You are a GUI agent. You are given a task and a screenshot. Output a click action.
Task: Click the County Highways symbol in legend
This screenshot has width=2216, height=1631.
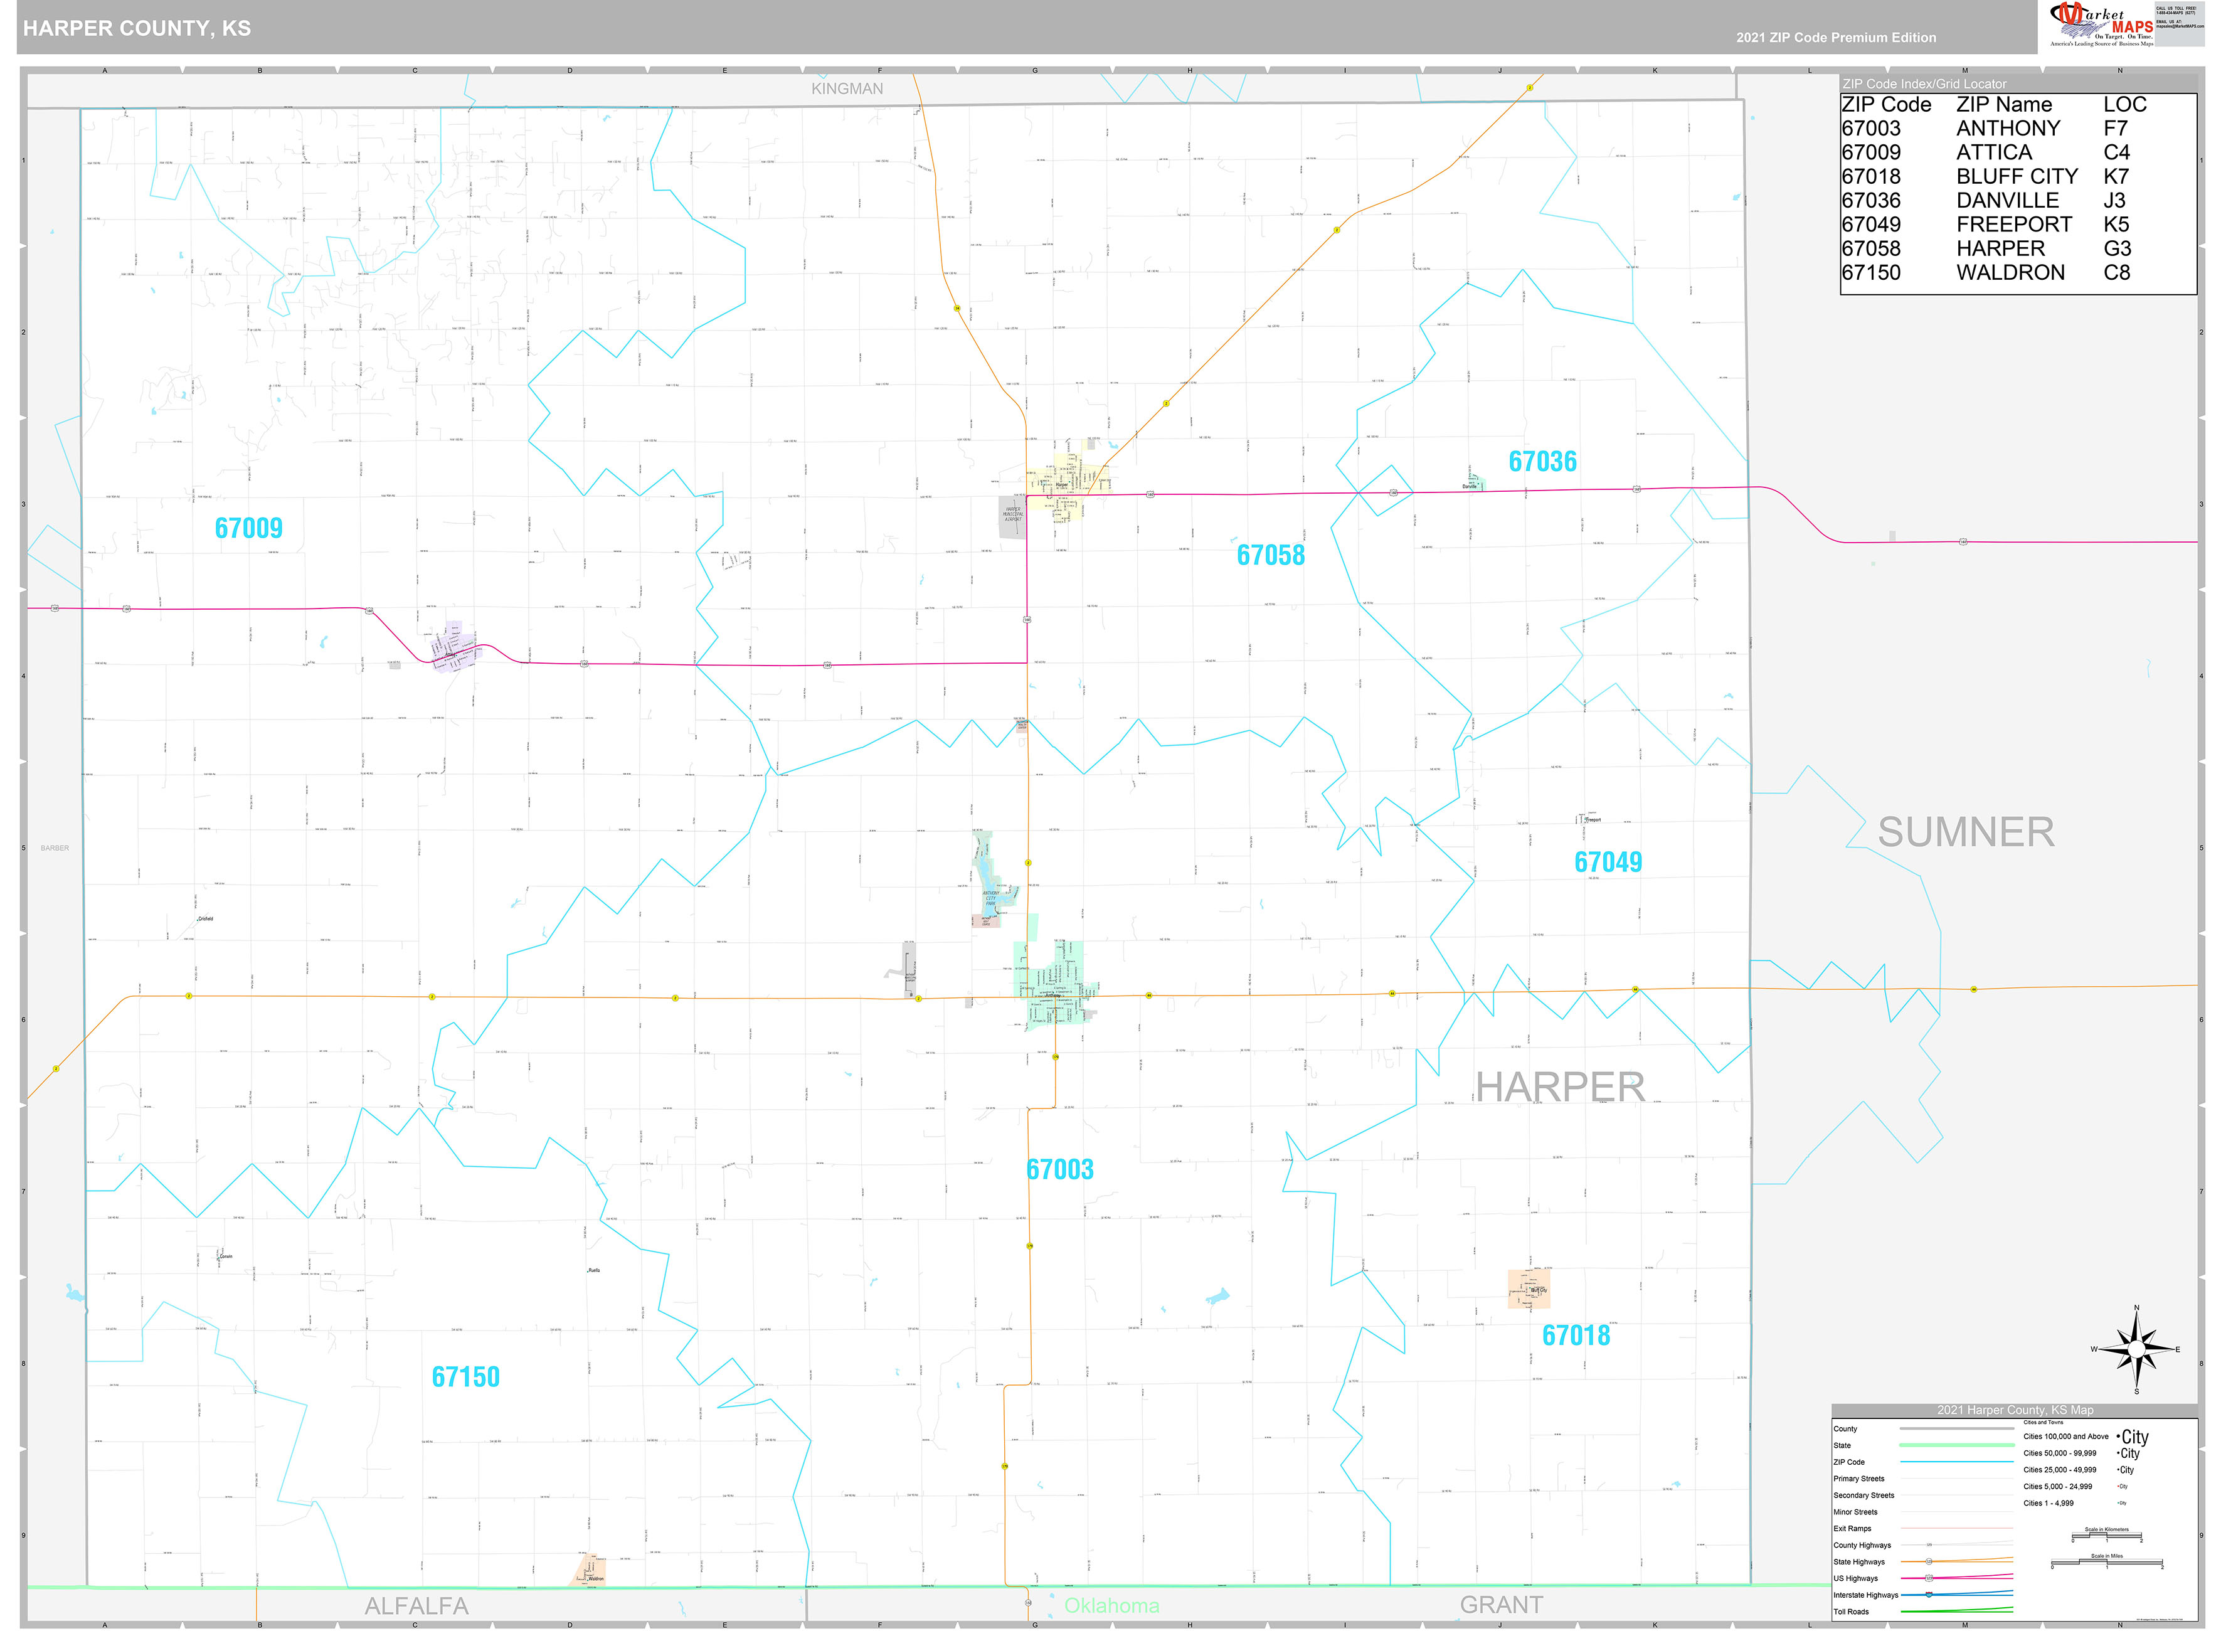coord(1930,1545)
